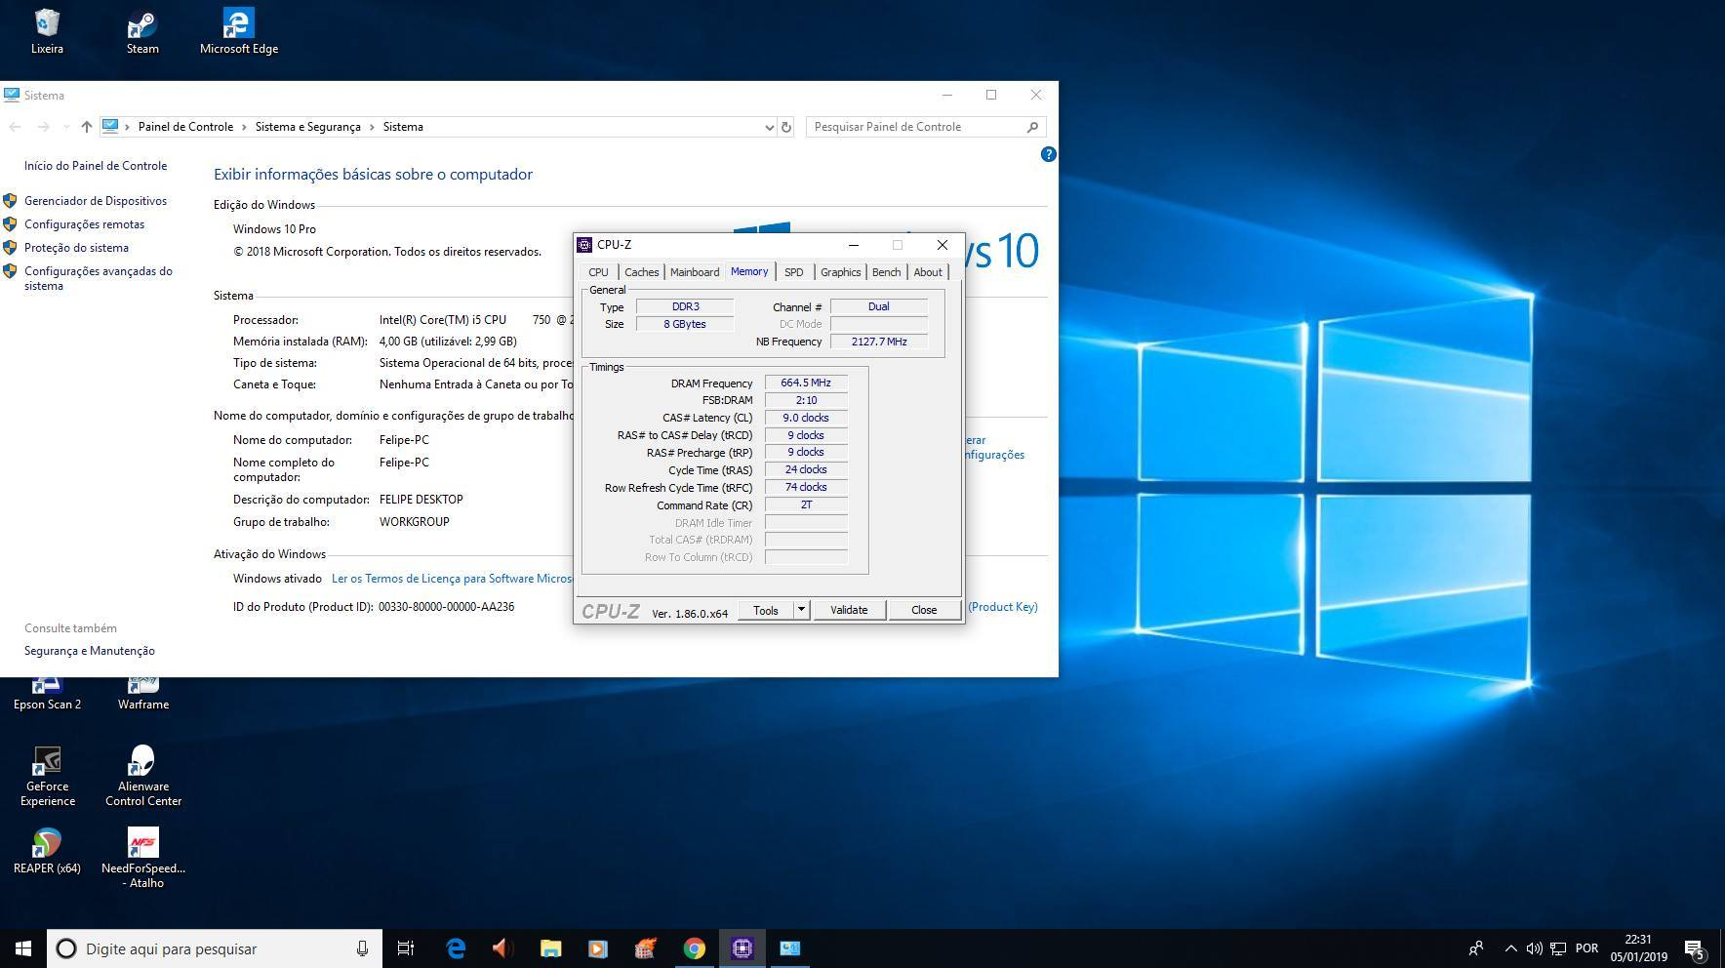
Task: Click the Validate button in CPU-Z
Action: [849, 610]
